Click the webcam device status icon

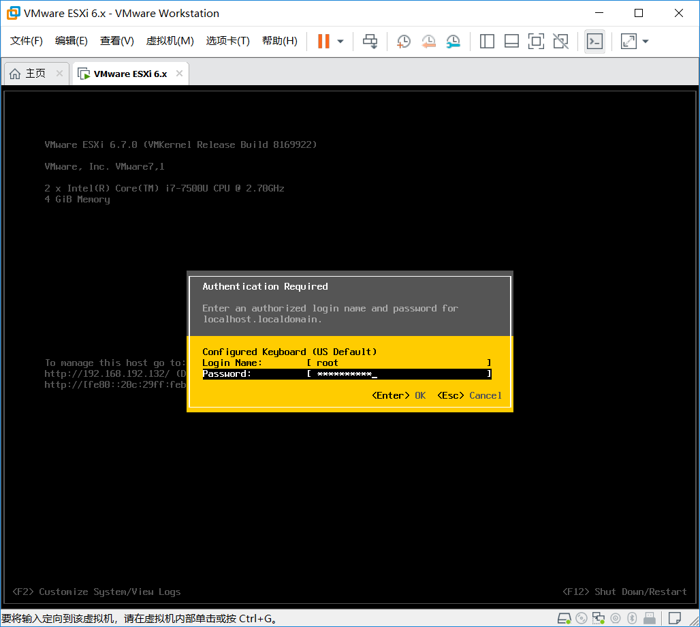[616, 619]
